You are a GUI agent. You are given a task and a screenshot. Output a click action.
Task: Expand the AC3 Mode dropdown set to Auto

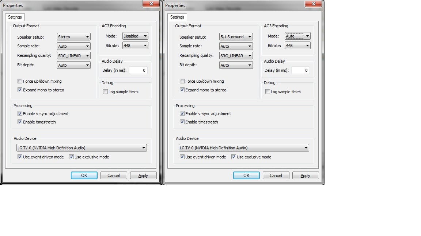[x=297, y=36]
